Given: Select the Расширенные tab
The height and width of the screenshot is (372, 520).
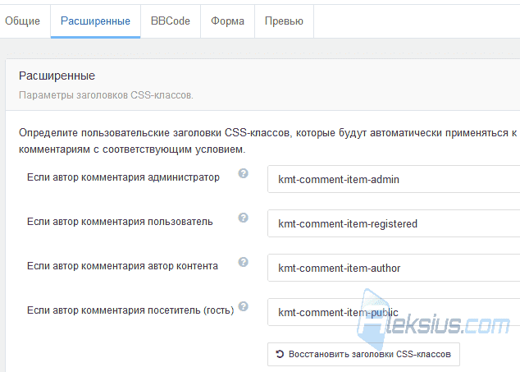Looking at the screenshot, I should tap(95, 21).
